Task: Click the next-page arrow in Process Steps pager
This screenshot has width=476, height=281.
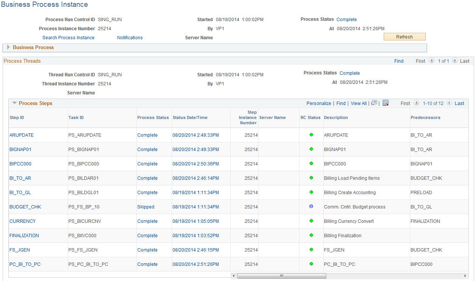Action: tap(449, 103)
